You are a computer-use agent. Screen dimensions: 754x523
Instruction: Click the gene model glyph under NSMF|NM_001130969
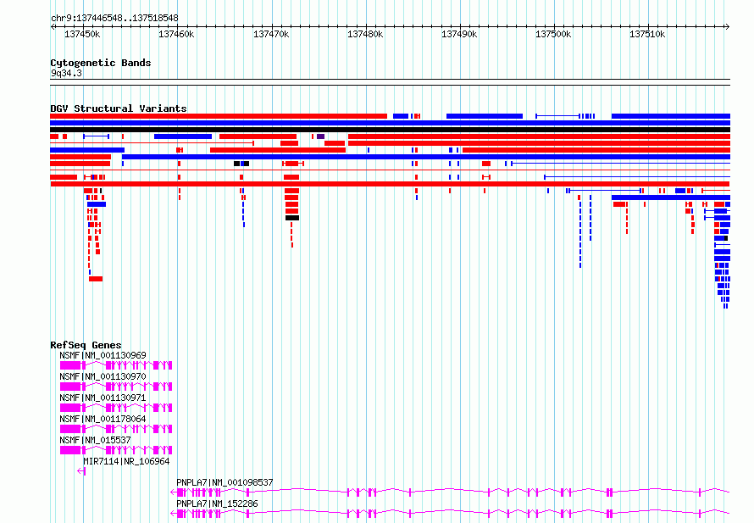point(116,365)
